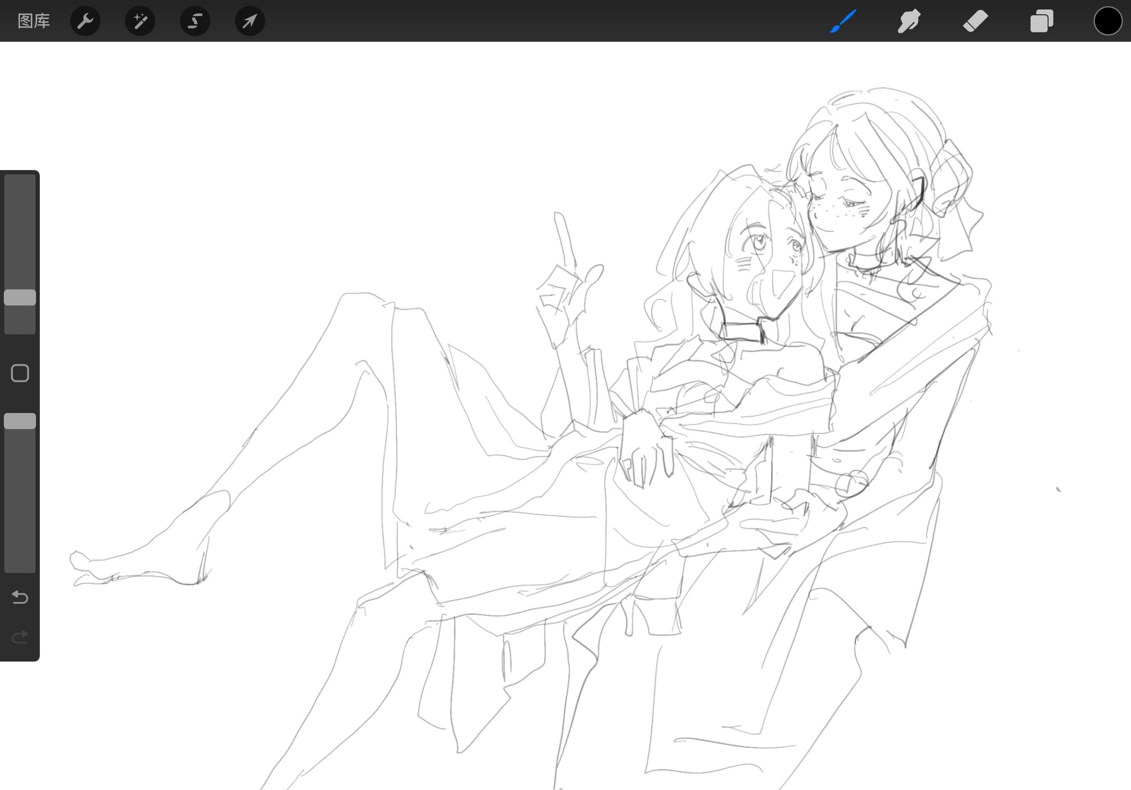Viewport: 1131px width, 790px height.
Task: Activate the Selection tool S icon
Action: click(x=194, y=21)
